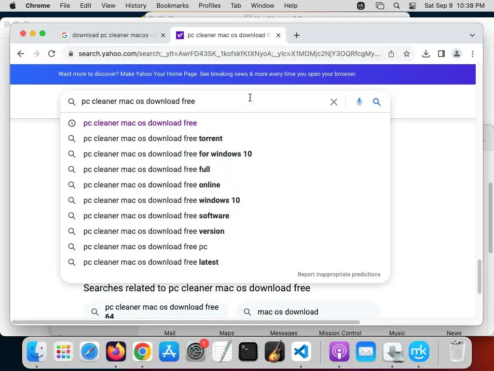Choose history suggestion 'pc cleaner mac os download free'
Image resolution: width=494 pixels, height=371 pixels.
coord(225,123)
